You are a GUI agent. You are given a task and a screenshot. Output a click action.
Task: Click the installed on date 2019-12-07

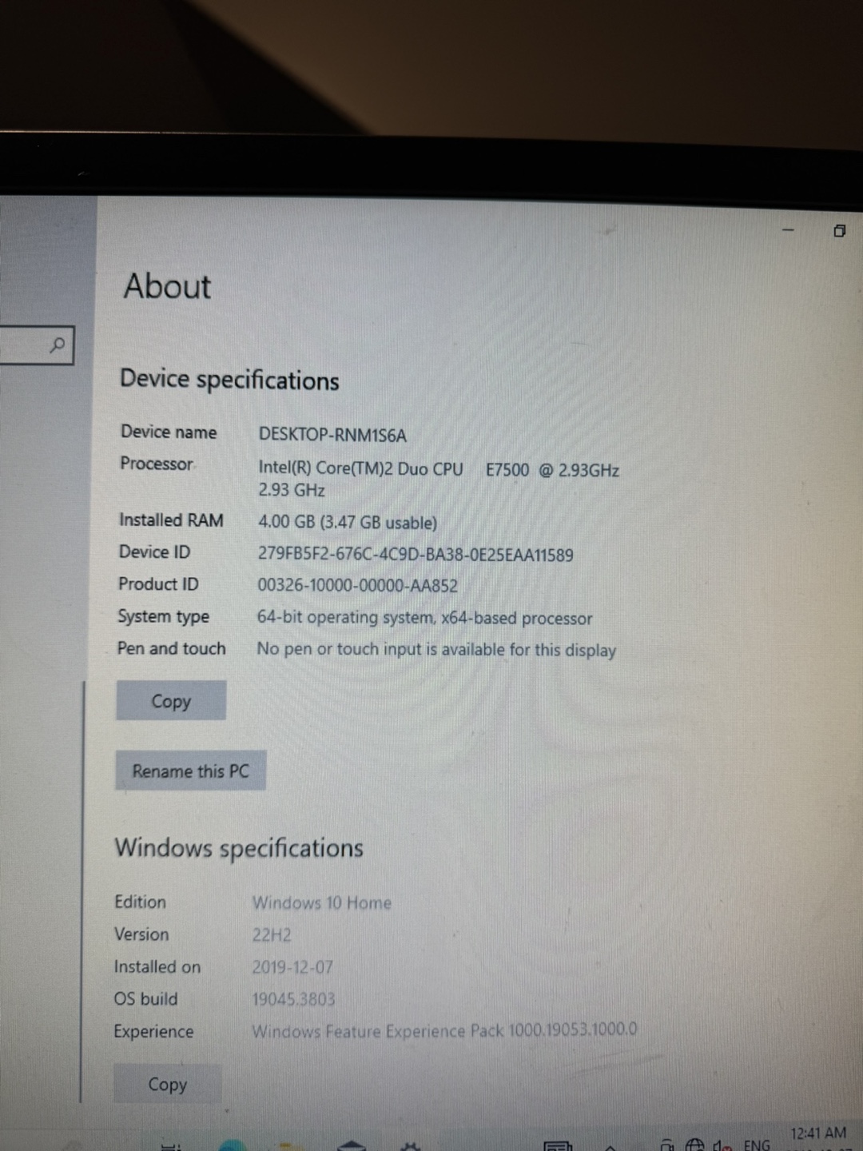(x=292, y=967)
